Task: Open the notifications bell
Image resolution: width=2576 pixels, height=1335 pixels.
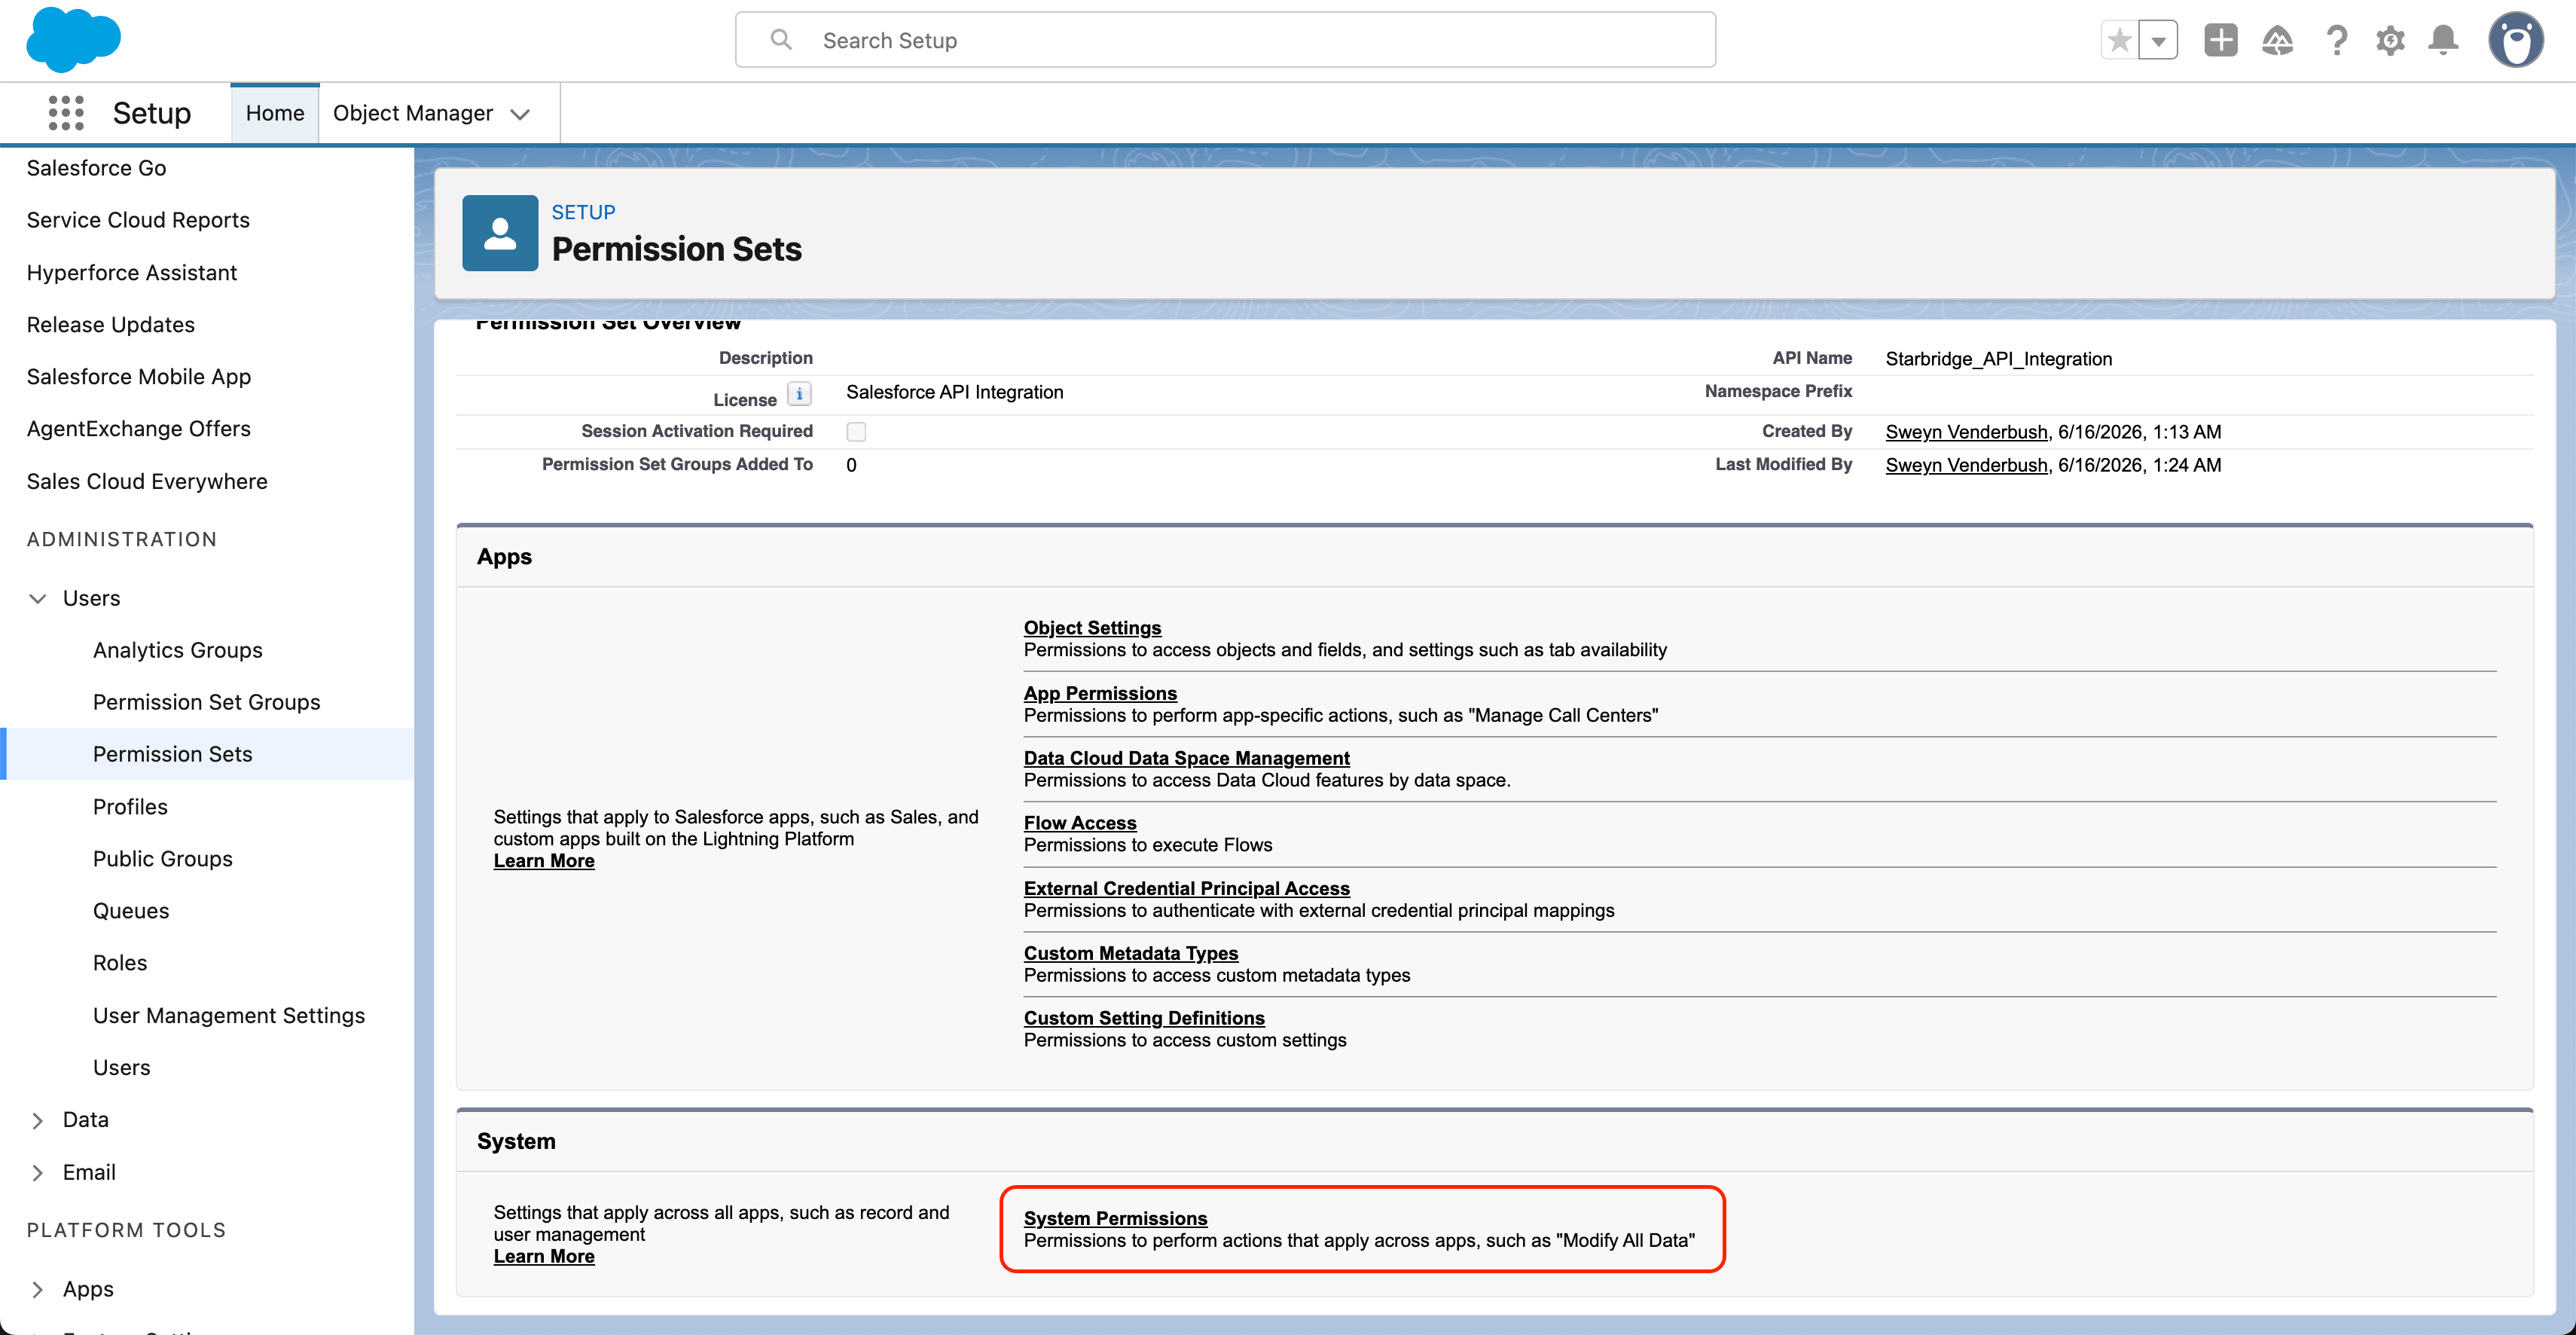Action: [x=2444, y=40]
